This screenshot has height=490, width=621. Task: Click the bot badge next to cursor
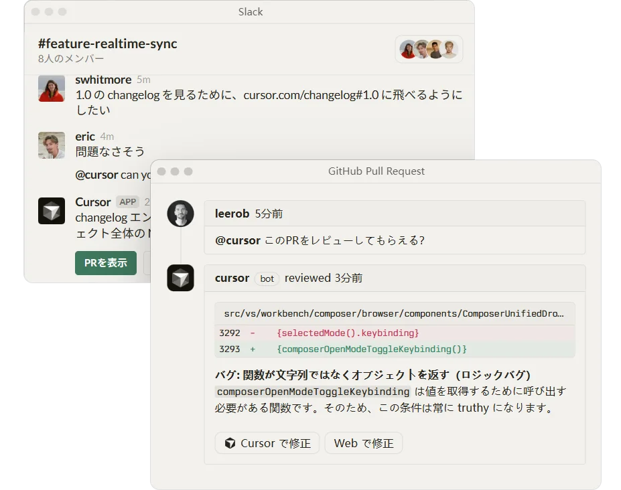click(267, 278)
